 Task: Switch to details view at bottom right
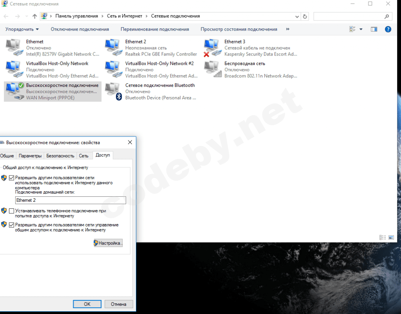tap(383, 237)
